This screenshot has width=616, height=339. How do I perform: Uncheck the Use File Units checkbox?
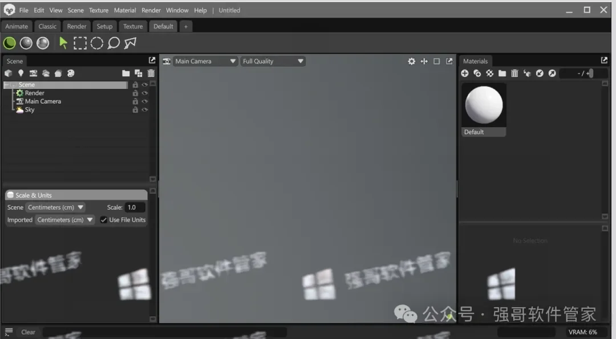click(x=103, y=220)
